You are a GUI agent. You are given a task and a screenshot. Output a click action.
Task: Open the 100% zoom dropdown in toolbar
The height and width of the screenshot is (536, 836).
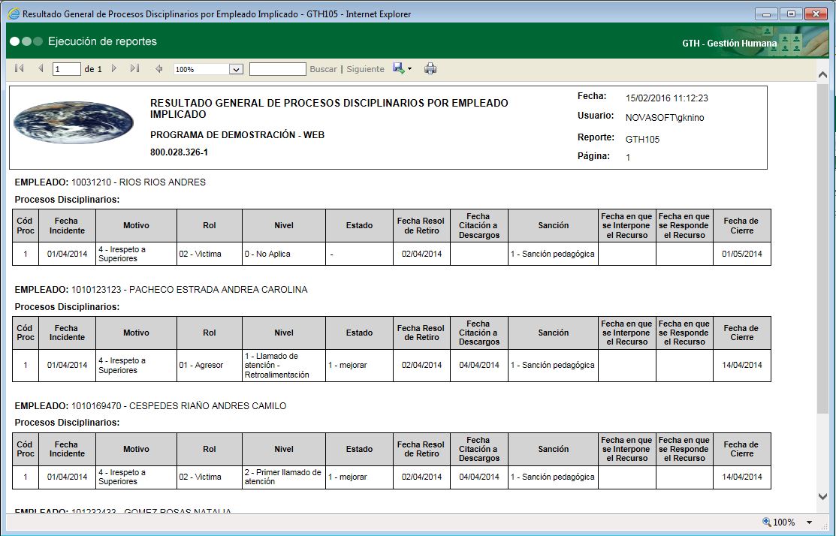coord(236,69)
